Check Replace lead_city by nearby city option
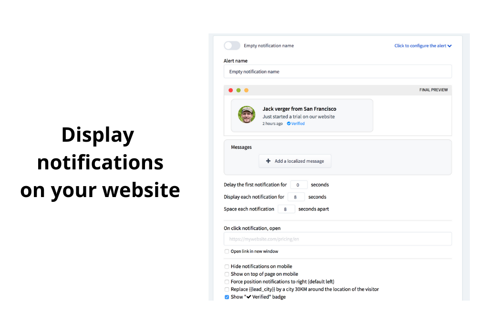 227,290
